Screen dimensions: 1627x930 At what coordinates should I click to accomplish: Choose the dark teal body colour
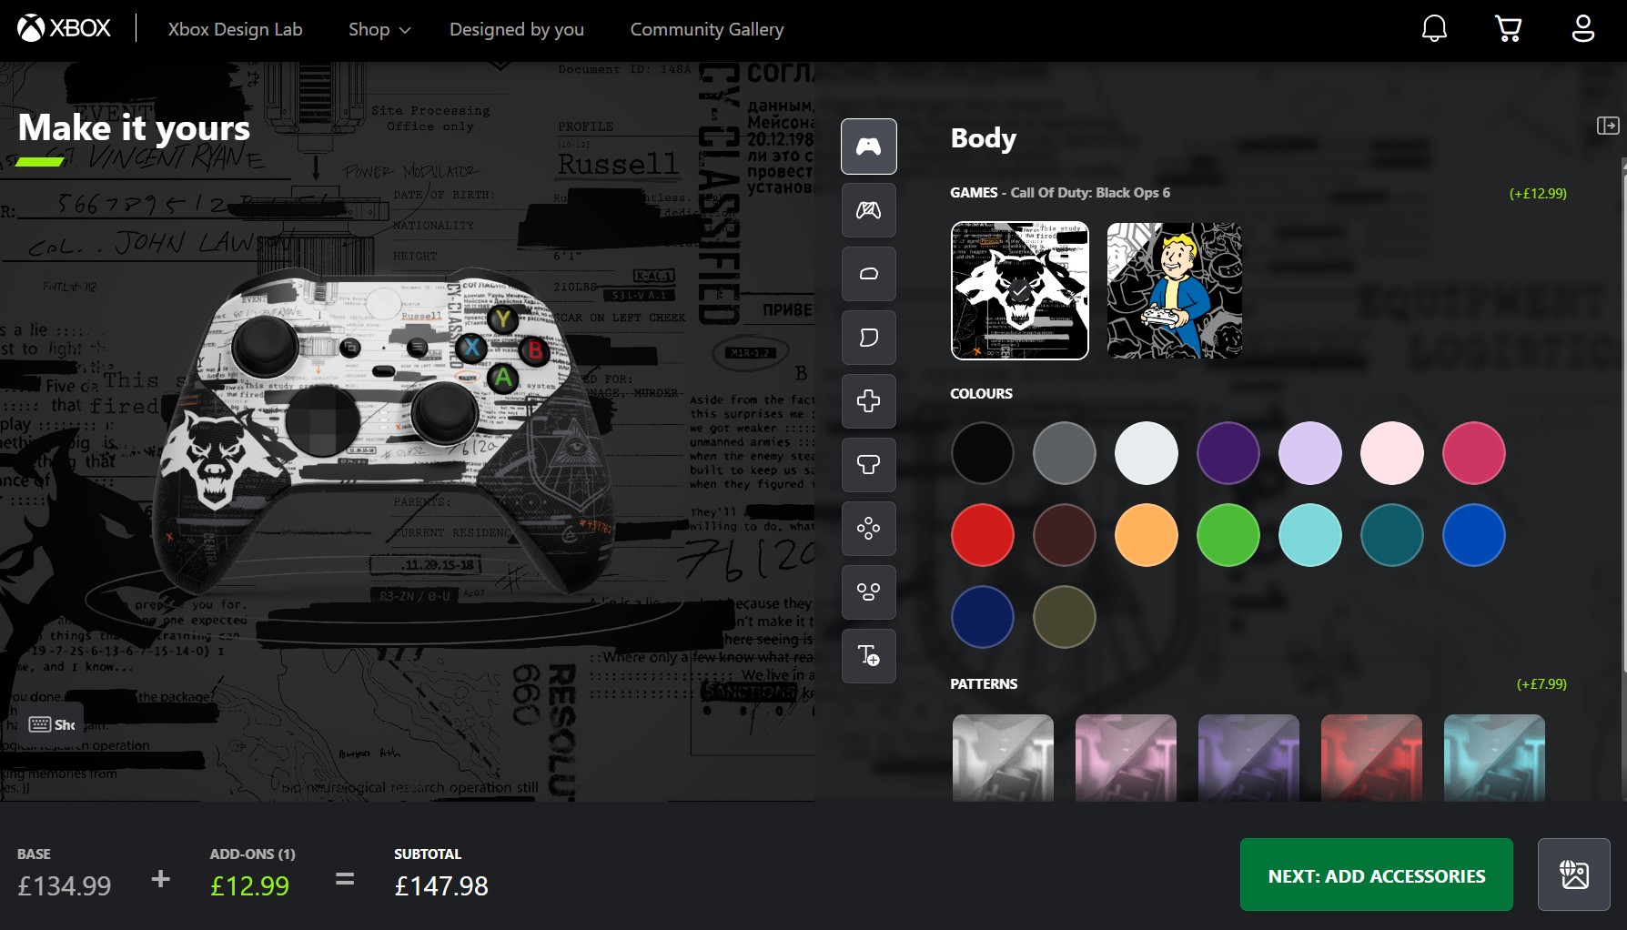pyautogui.click(x=1392, y=535)
